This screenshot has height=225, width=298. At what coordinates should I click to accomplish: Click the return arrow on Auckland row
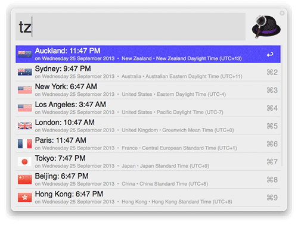270,54
